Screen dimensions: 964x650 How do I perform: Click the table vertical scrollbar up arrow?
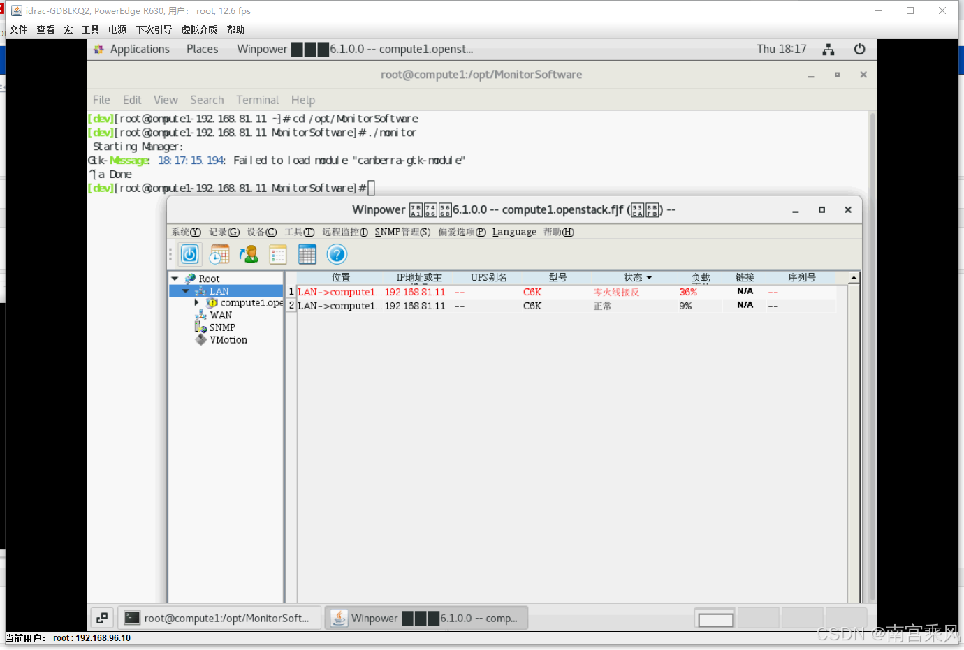[x=854, y=278]
